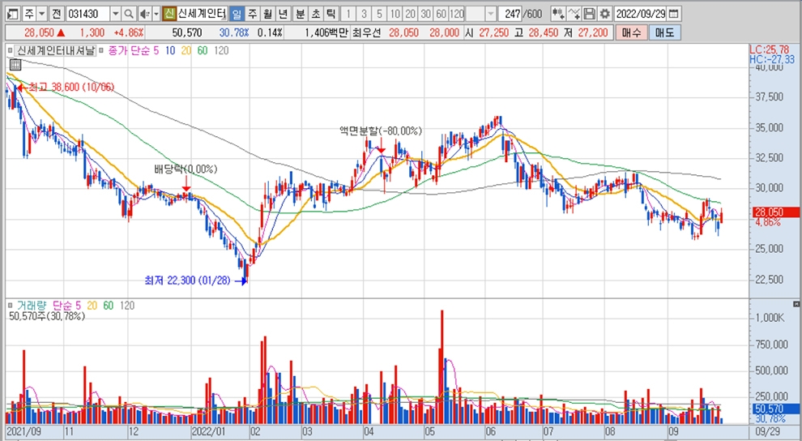Save the chart with the floppy disk icon
802x441 pixels.
click(589, 13)
